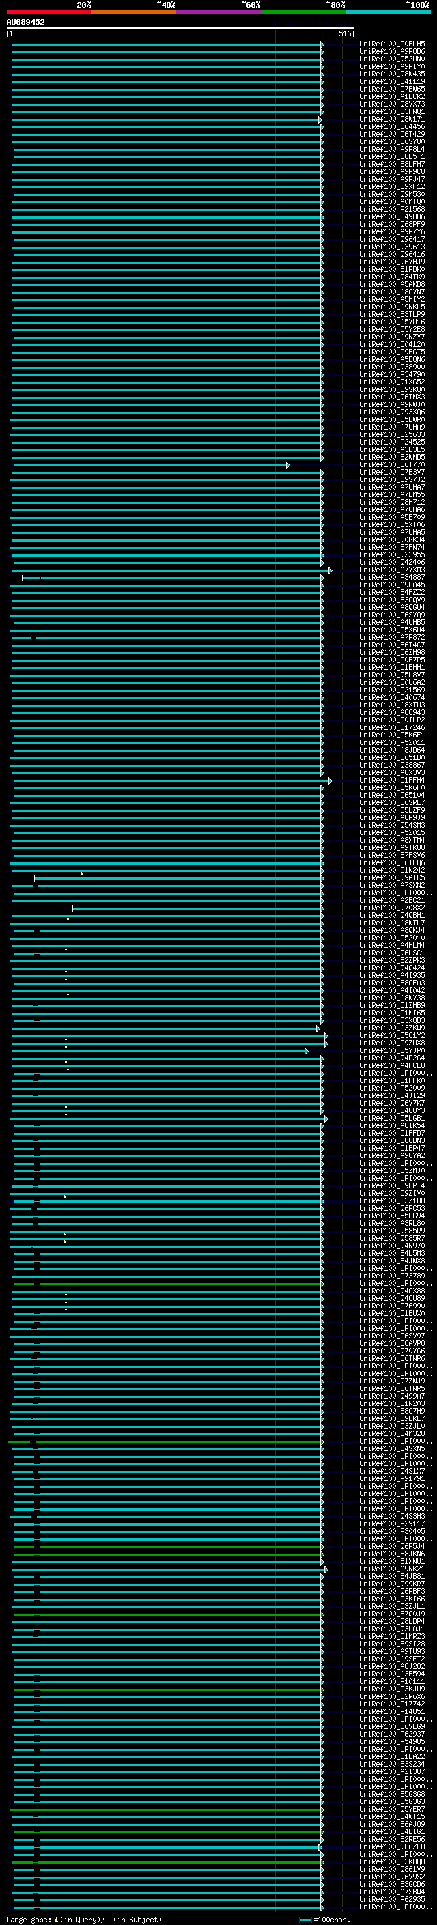This screenshot has width=437, height=1925.
Task: Click the purple ~60% identity legend bar
Action: [x=219, y=12]
